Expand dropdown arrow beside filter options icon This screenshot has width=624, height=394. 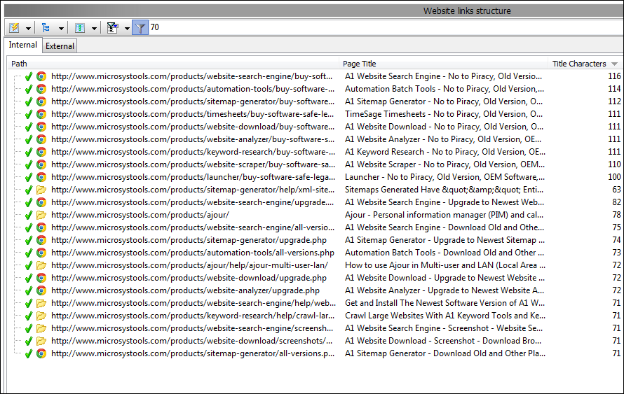(127, 28)
